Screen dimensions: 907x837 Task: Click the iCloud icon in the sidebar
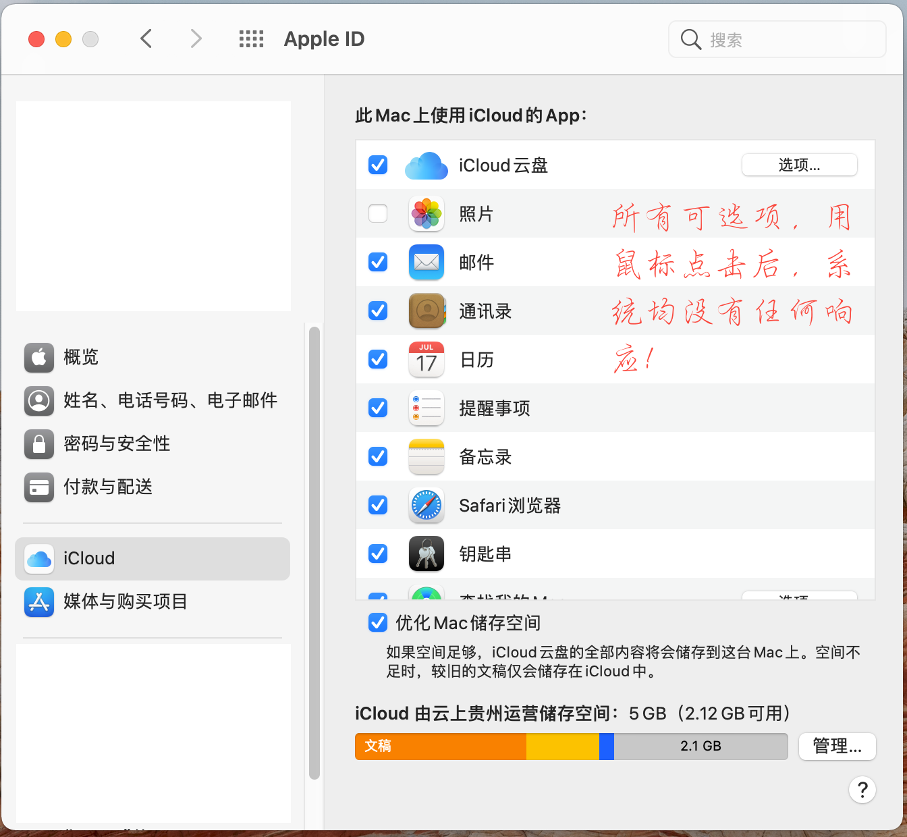tap(39, 559)
